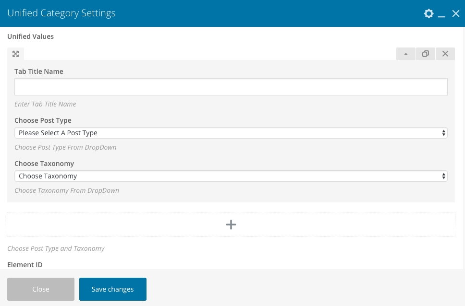Focus the Tab Title Name text field
This screenshot has width=465, height=306.
(231, 87)
